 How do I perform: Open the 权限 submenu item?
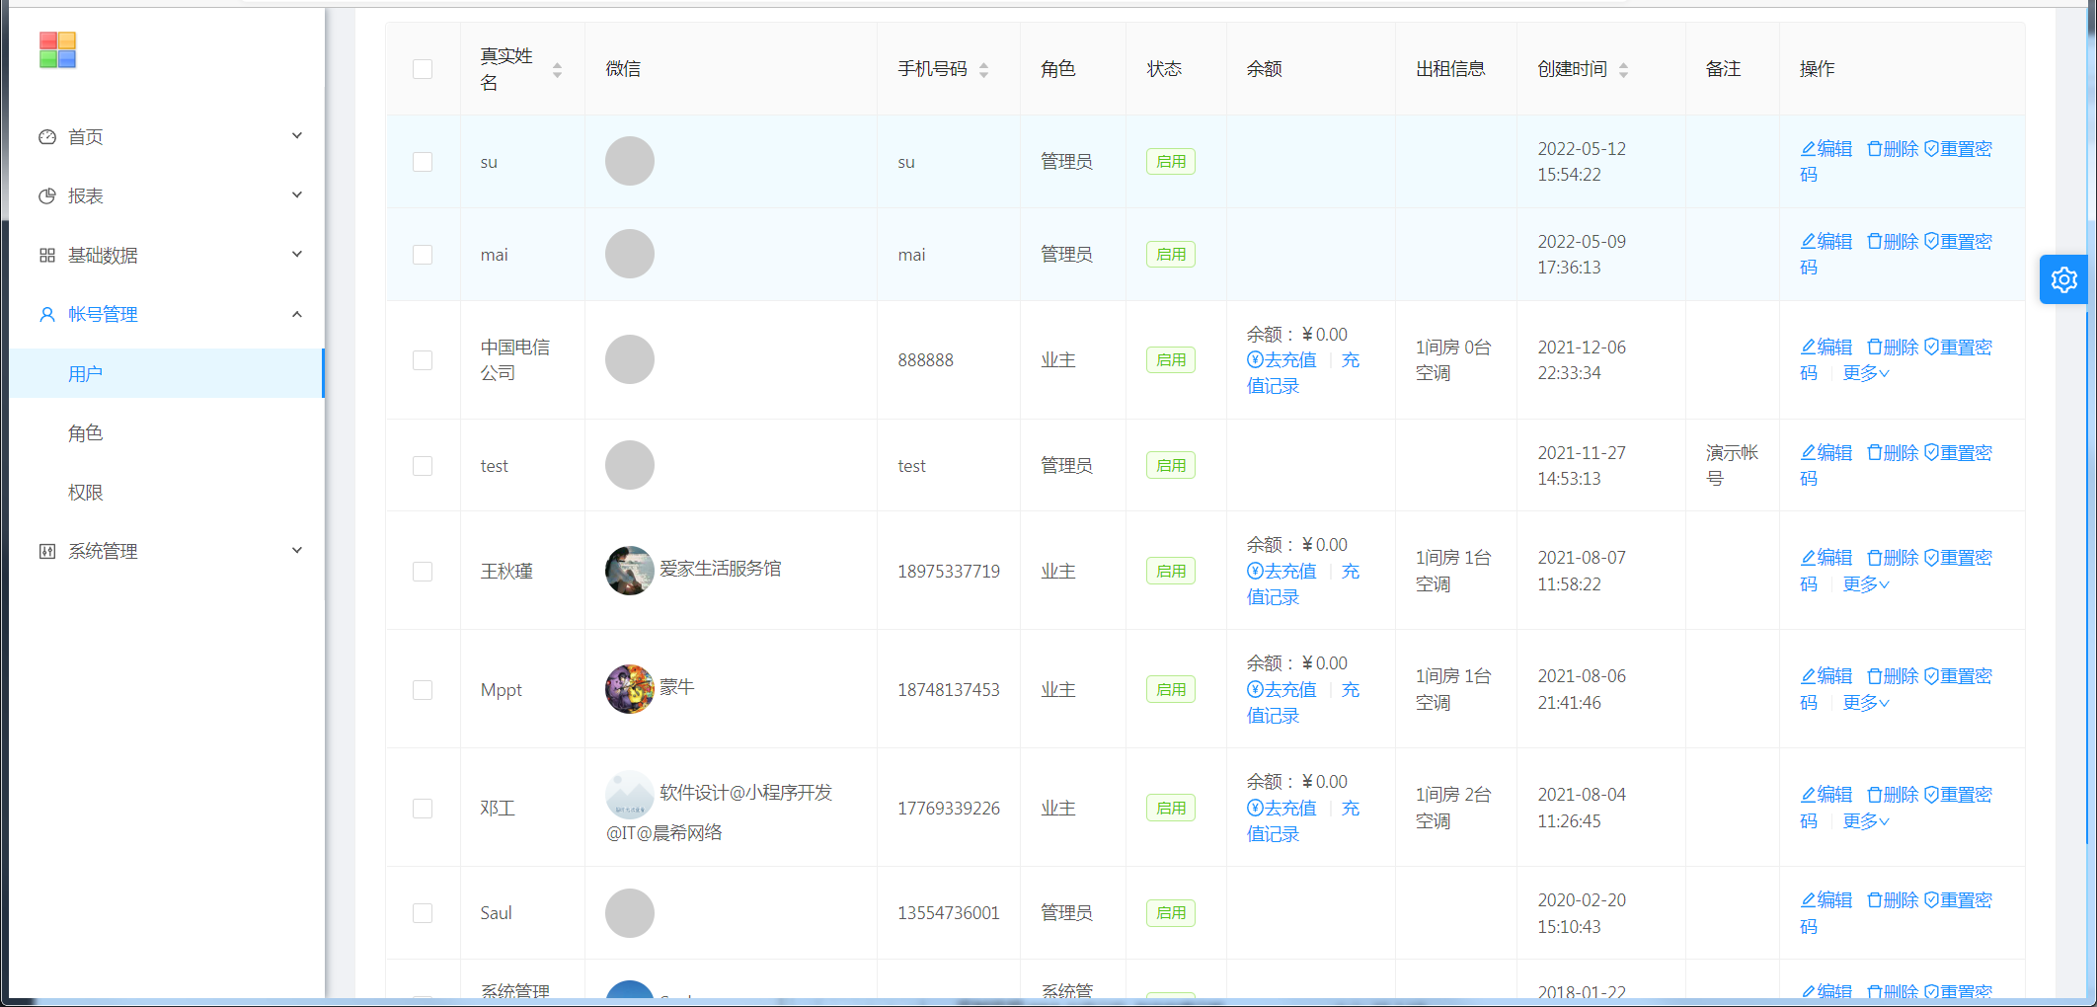[86, 493]
